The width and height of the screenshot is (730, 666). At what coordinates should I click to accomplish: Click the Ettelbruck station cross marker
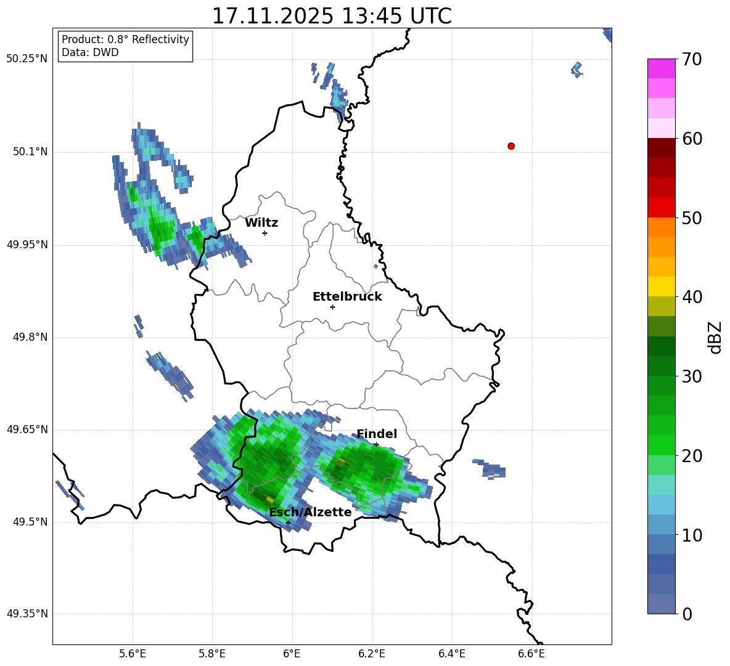[x=332, y=307]
